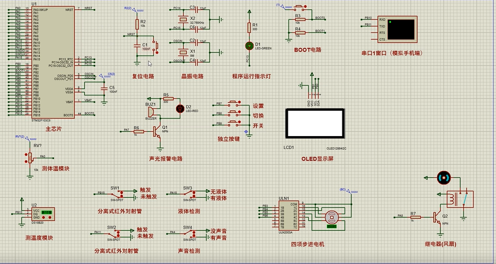
Task: Select NPN transistor Q2
Action: pos(437,218)
